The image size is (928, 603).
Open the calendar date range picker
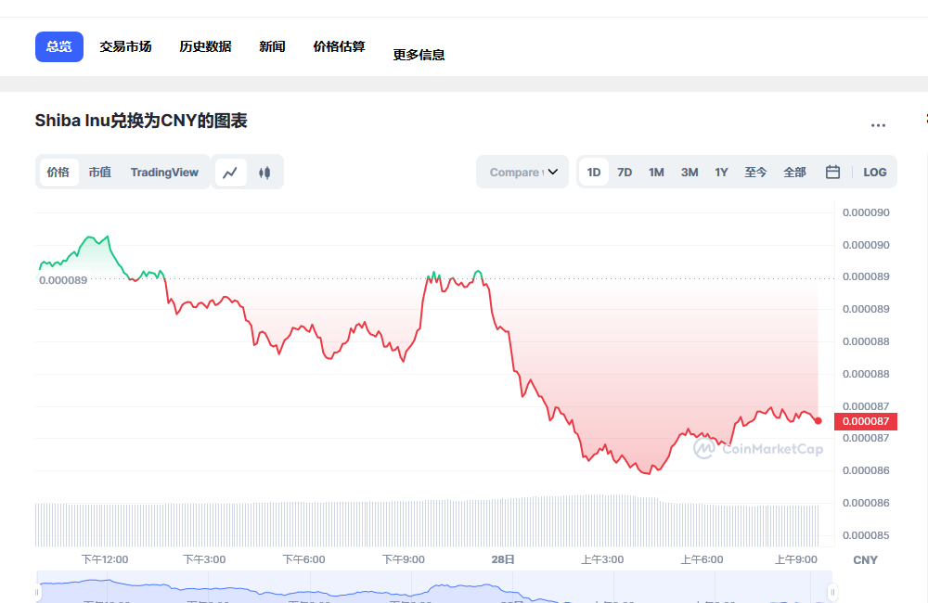[832, 173]
